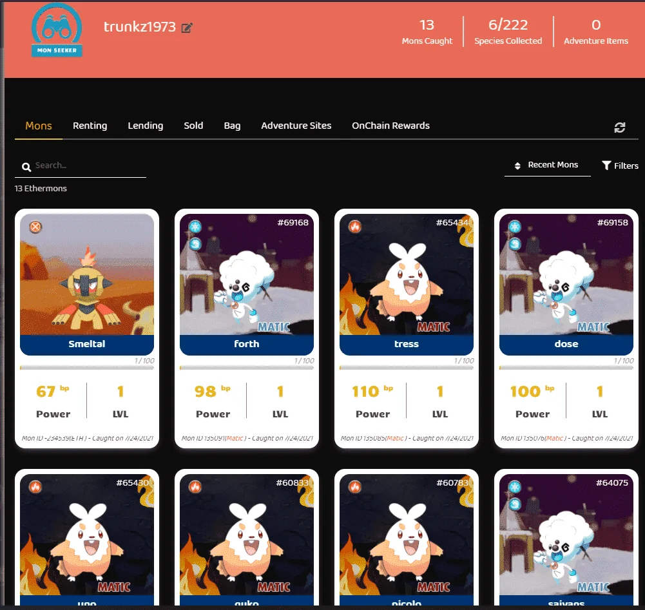Refresh the mons list with the refresh icon
Screen dimensions: 645x610
[x=619, y=128]
